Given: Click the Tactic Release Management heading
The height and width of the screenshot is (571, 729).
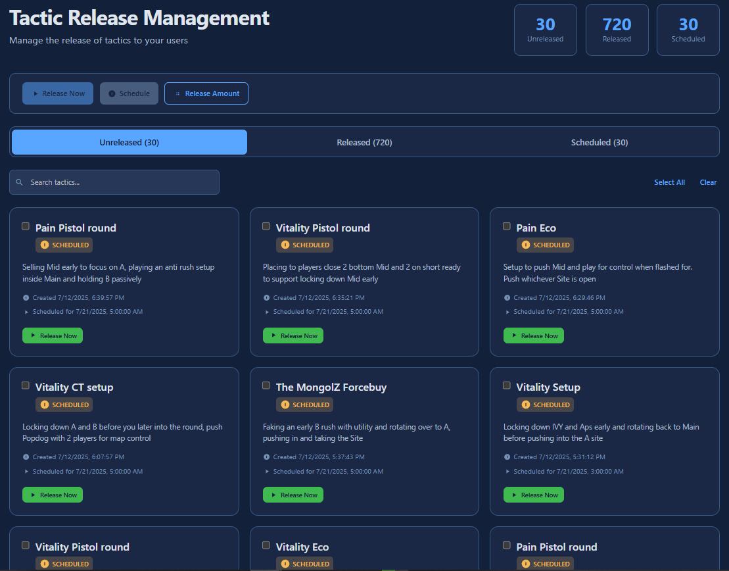Looking at the screenshot, I should point(139,18).
